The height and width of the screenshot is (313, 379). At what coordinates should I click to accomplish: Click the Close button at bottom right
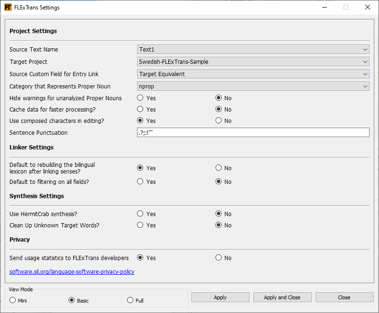(x=345, y=297)
